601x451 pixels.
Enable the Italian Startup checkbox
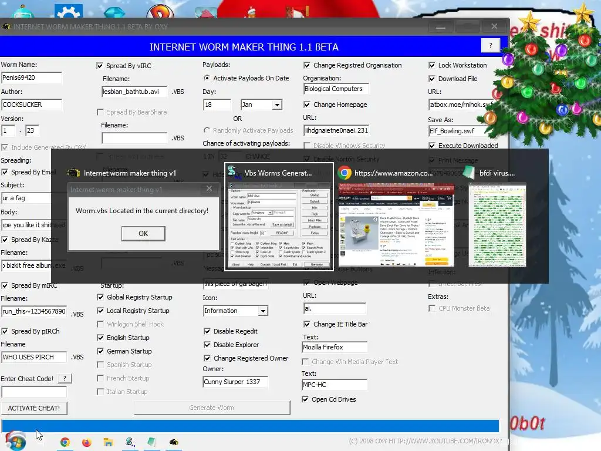click(100, 392)
